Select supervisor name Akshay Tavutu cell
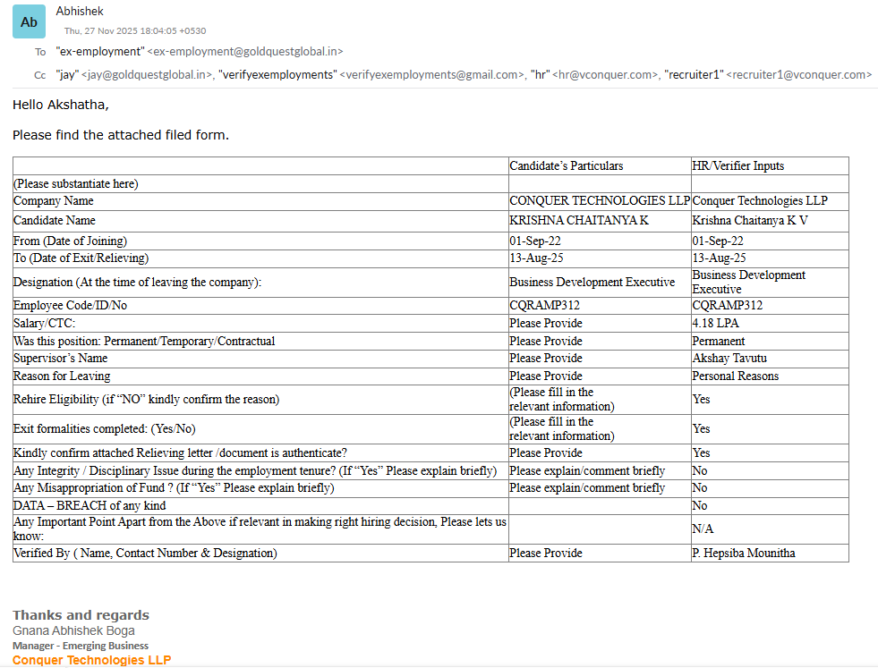Screen dimensions: 878x668 (x=729, y=359)
